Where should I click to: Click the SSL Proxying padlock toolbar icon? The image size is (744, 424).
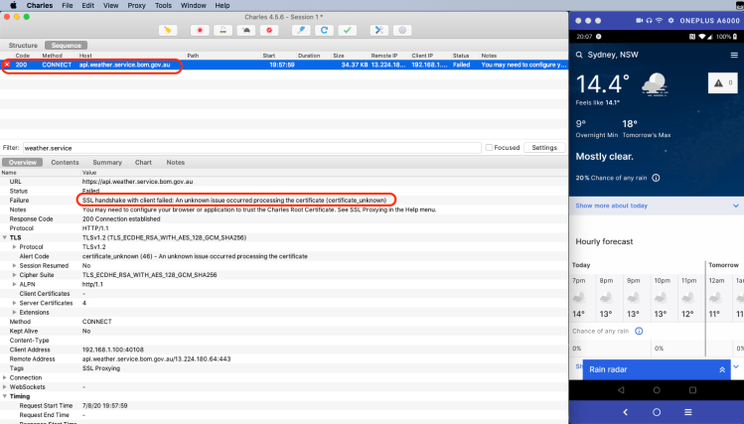point(224,31)
